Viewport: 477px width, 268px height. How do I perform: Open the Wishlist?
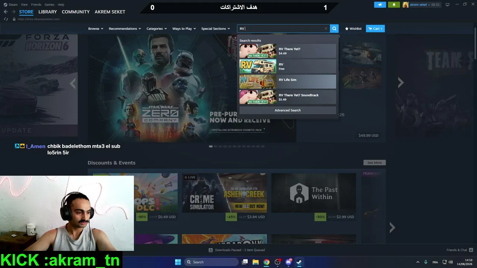[x=353, y=29]
